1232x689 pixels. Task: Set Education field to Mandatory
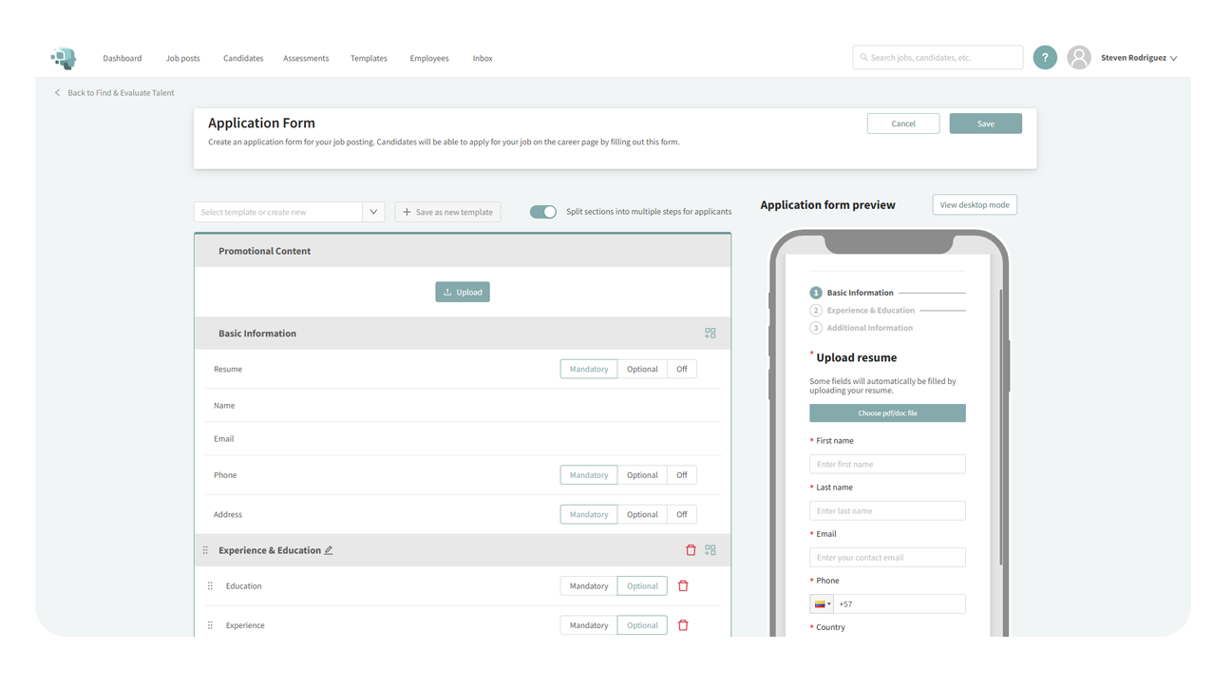pos(589,586)
